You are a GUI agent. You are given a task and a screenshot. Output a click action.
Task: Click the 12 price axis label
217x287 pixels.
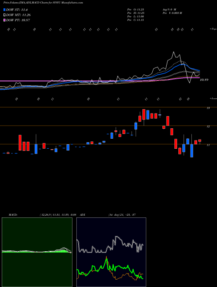click(x=208, y=127)
